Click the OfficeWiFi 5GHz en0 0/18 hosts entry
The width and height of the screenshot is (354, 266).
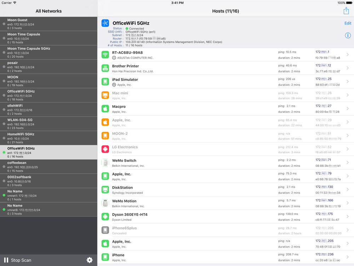pyautogui.click(x=48, y=95)
